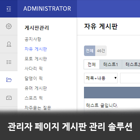This screenshot has width=140, height=140.
Task: Open the post titled 테스트 글입니다.
Action: [102, 105]
